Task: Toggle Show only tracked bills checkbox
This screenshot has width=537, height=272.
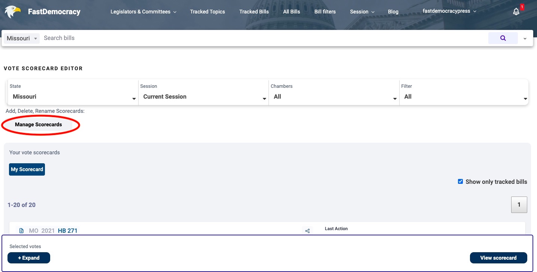Action: coord(460,182)
